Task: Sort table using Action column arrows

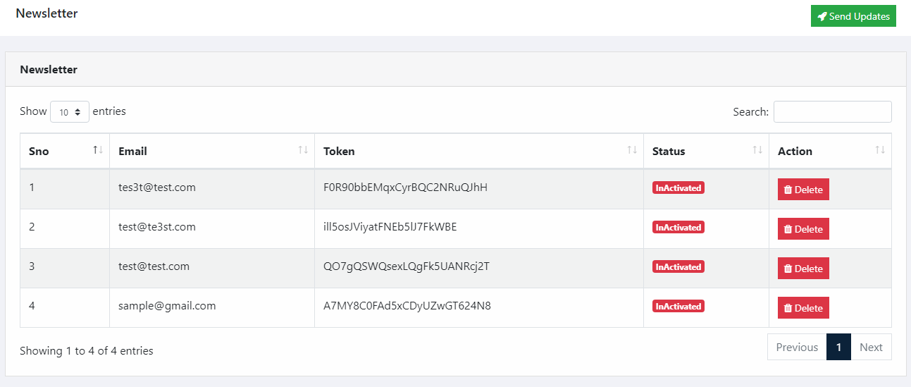Action: pos(880,150)
